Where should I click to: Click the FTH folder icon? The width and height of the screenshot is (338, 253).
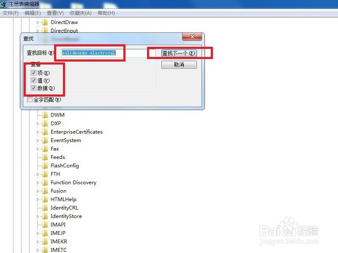45,174
